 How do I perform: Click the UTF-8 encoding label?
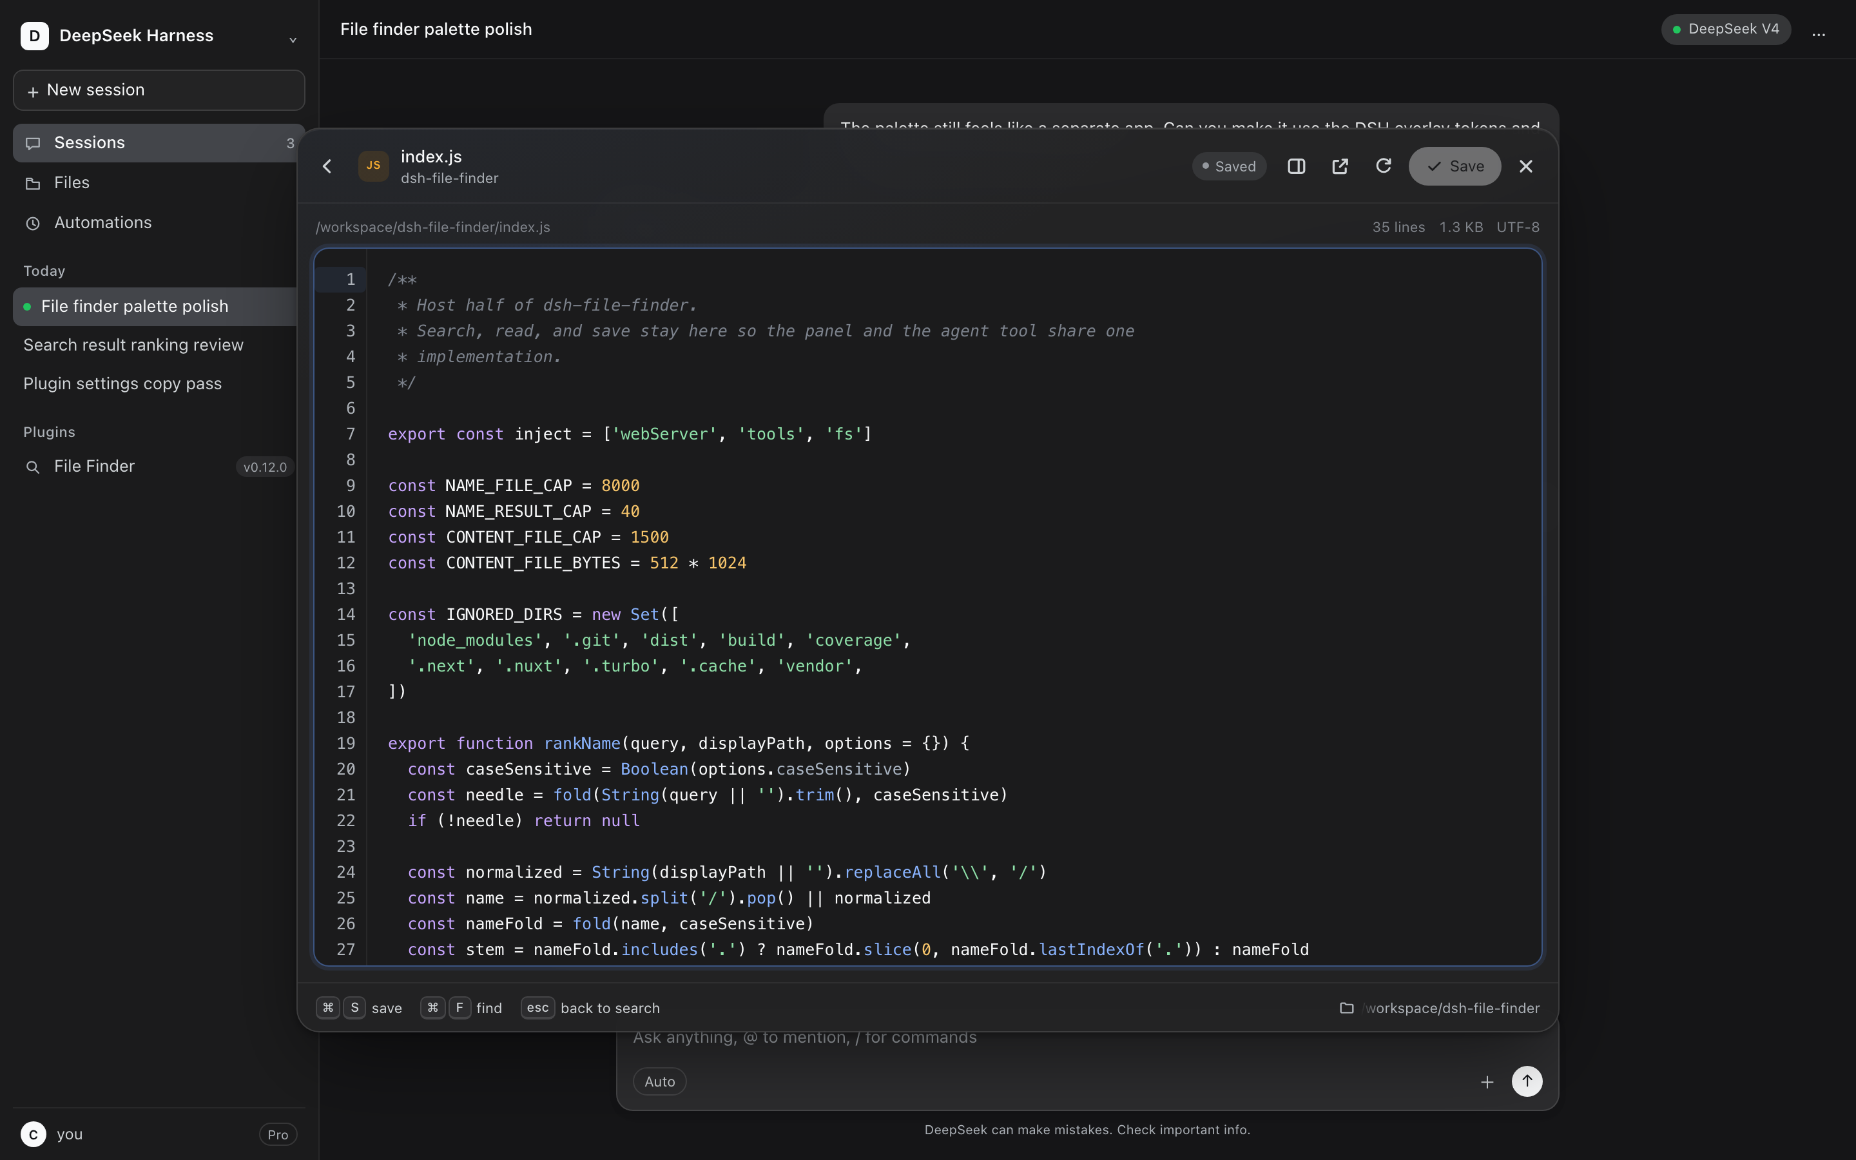click(1518, 227)
